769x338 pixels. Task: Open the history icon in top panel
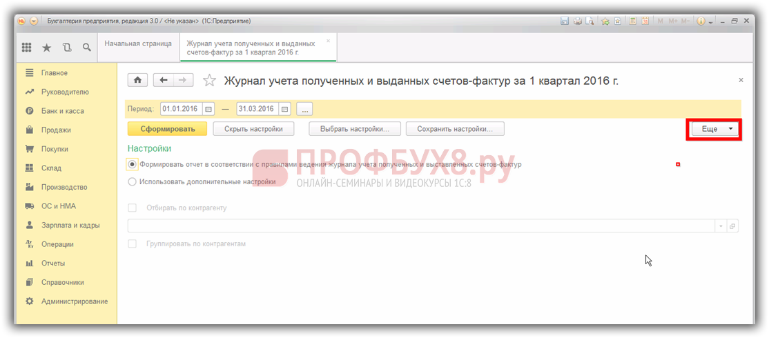point(67,48)
